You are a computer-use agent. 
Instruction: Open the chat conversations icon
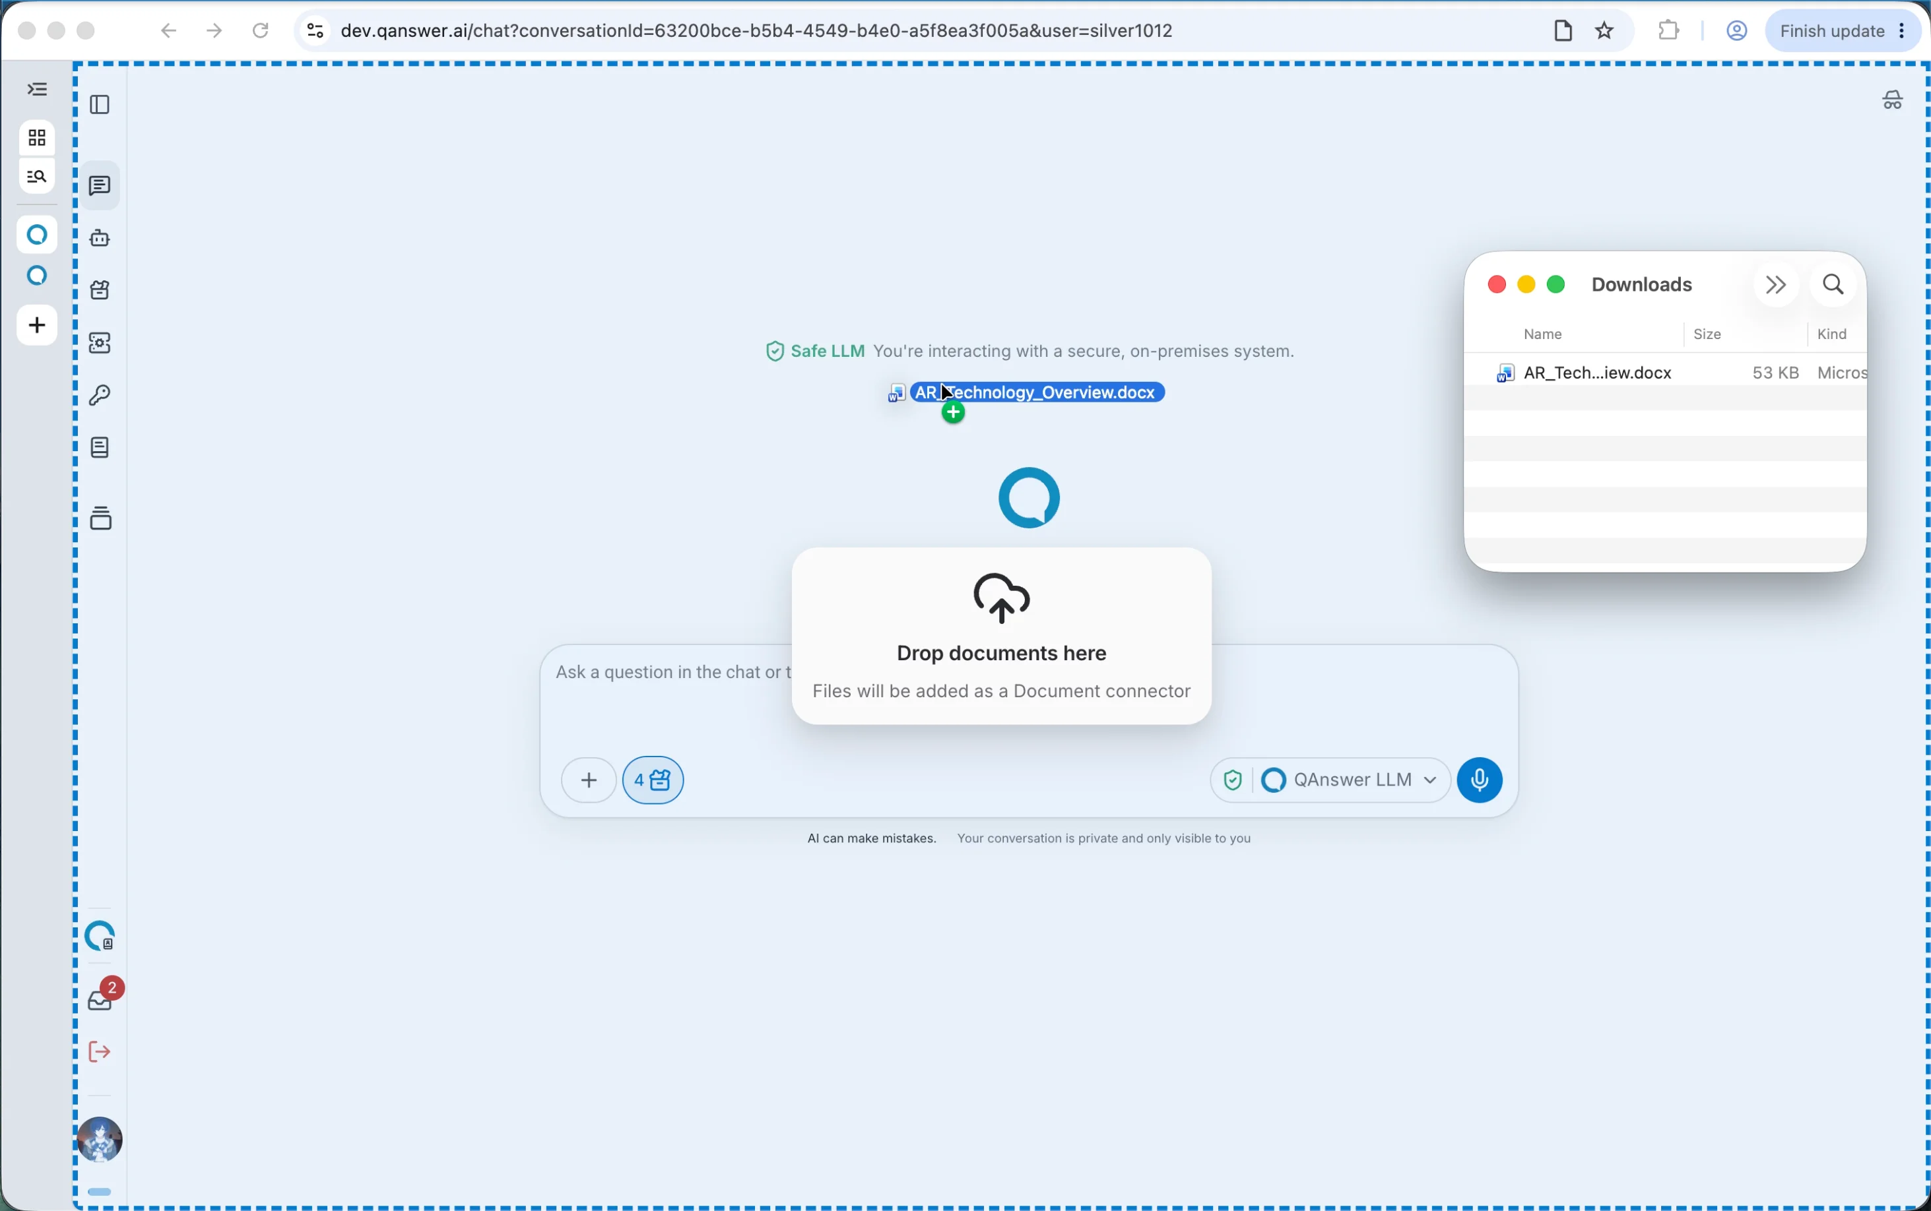coord(100,186)
